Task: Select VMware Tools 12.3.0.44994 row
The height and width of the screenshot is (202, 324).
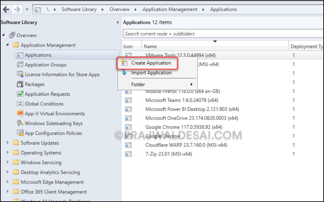Action: 223,55
